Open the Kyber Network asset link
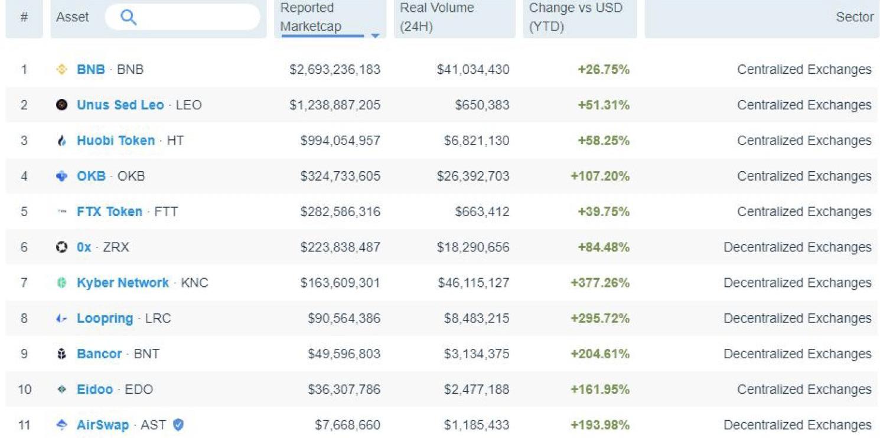 123,283
